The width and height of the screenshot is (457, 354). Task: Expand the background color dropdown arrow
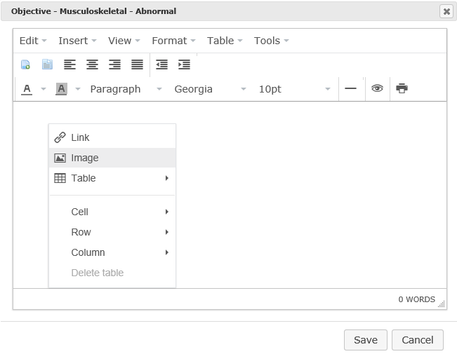pyautogui.click(x=78, y=89)
